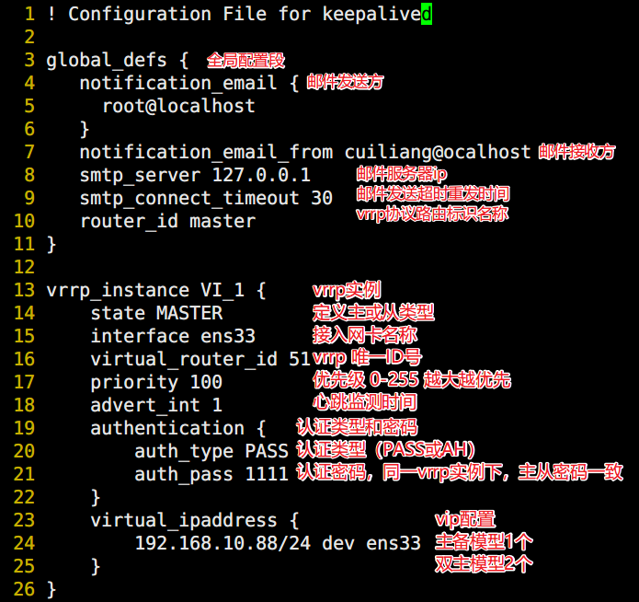Click the state MASTER setting
Viewport: 639px width, 602px height.
pos(156,314)
